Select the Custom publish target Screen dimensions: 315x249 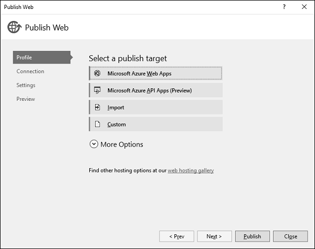click(156, 124)
